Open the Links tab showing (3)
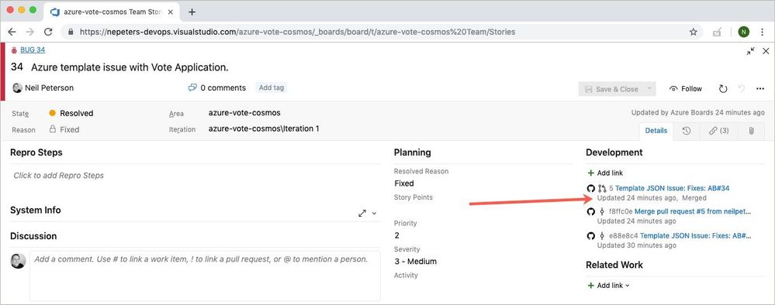 coord(718,131)
